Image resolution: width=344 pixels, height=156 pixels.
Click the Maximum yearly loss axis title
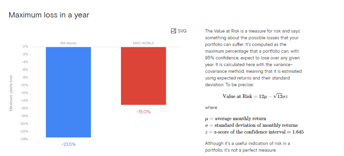click(x=11, y=93)
